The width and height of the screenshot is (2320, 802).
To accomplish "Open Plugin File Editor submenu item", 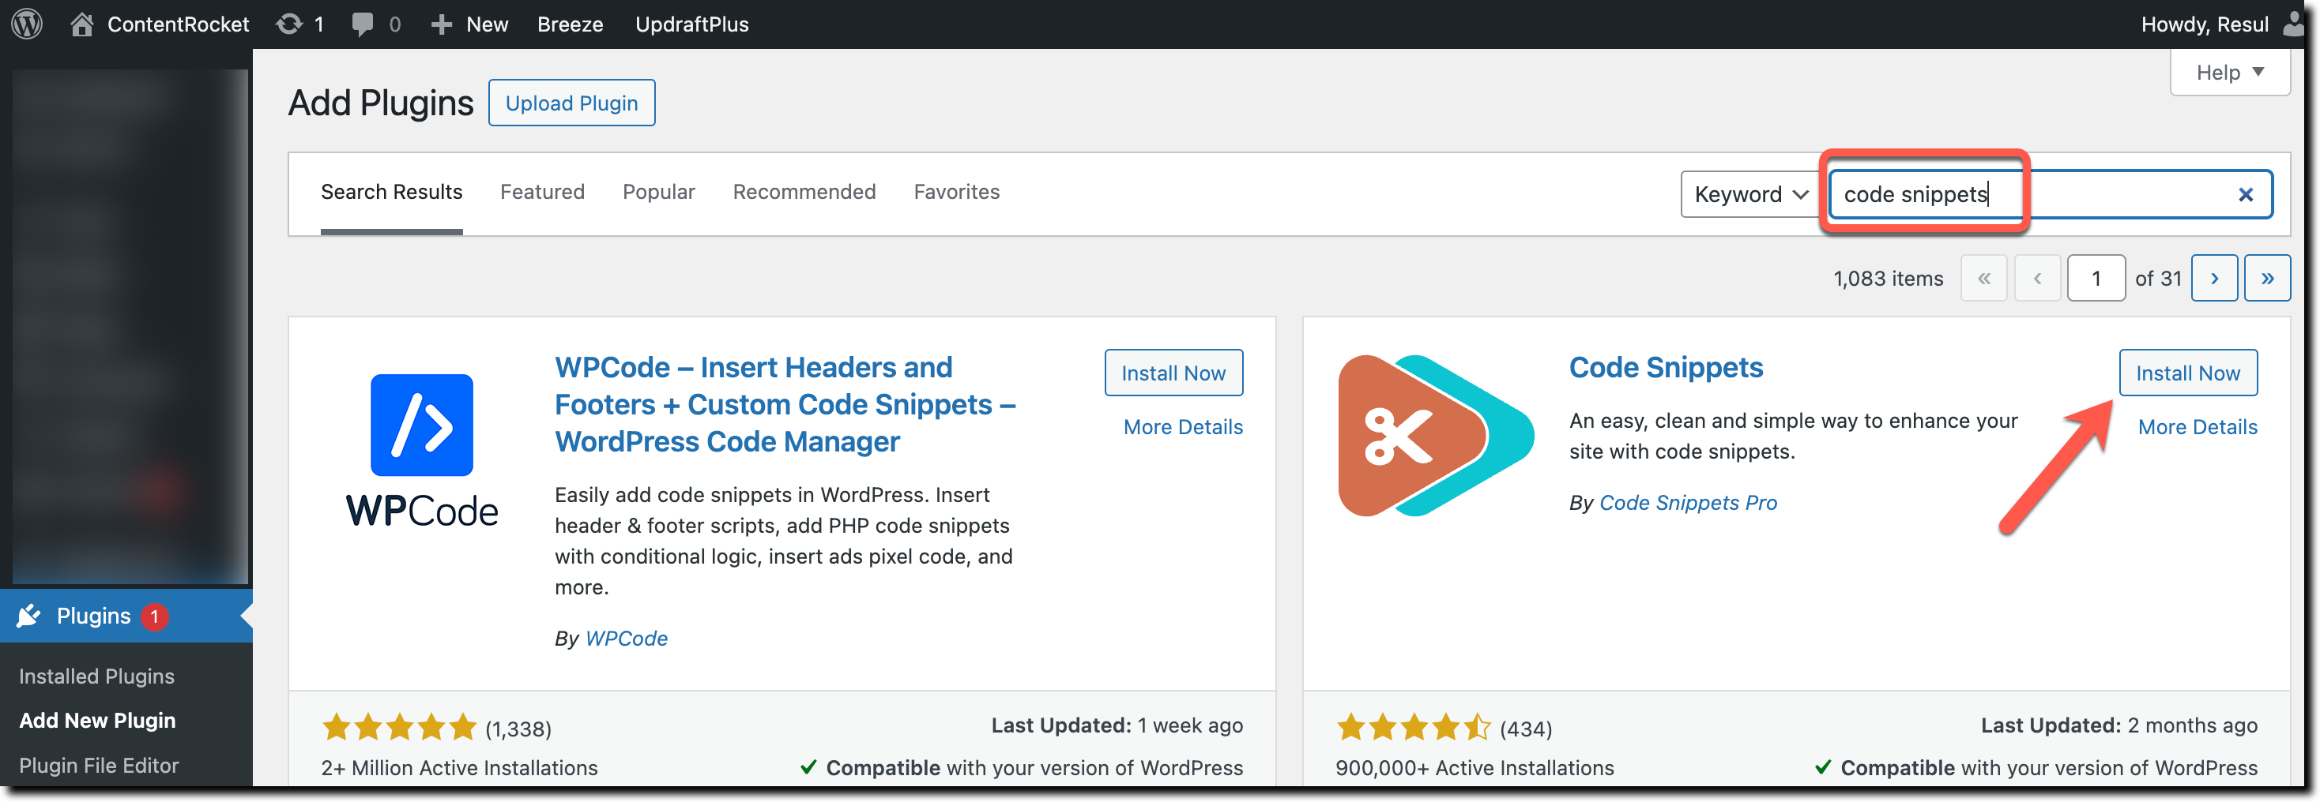I will 99,765.
